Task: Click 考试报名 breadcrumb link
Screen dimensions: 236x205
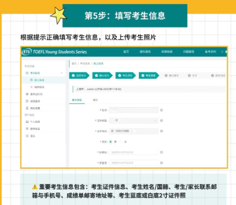Action: (x=85, y=63)
